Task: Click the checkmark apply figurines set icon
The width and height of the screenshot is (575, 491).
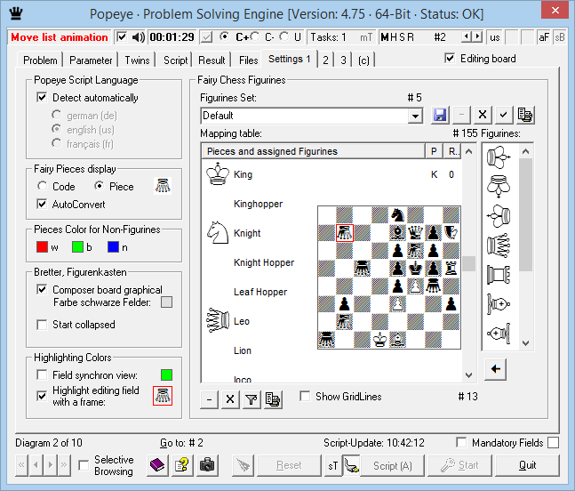Action: 504,116
